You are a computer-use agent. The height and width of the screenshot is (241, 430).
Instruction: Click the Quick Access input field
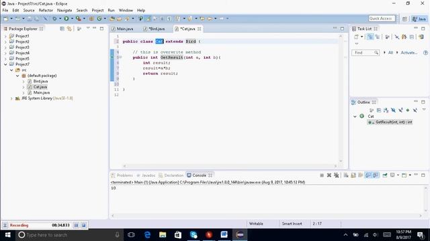[382, 18]
